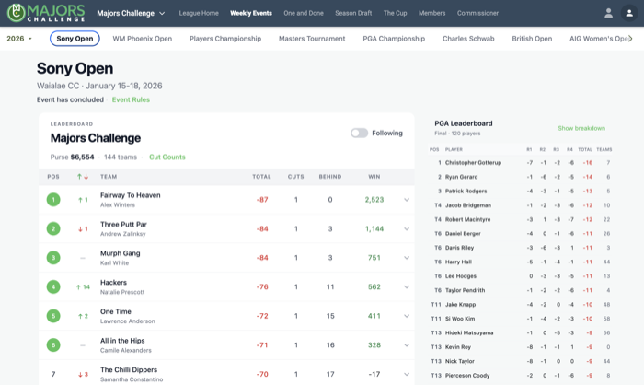
Task: Expand the Fairway To Heaven row
Action: 407,200
